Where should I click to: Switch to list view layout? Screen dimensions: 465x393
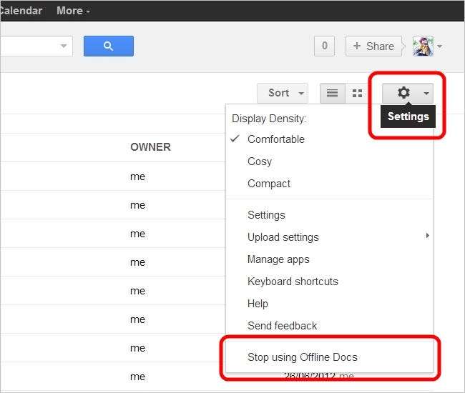click(332, 93)
